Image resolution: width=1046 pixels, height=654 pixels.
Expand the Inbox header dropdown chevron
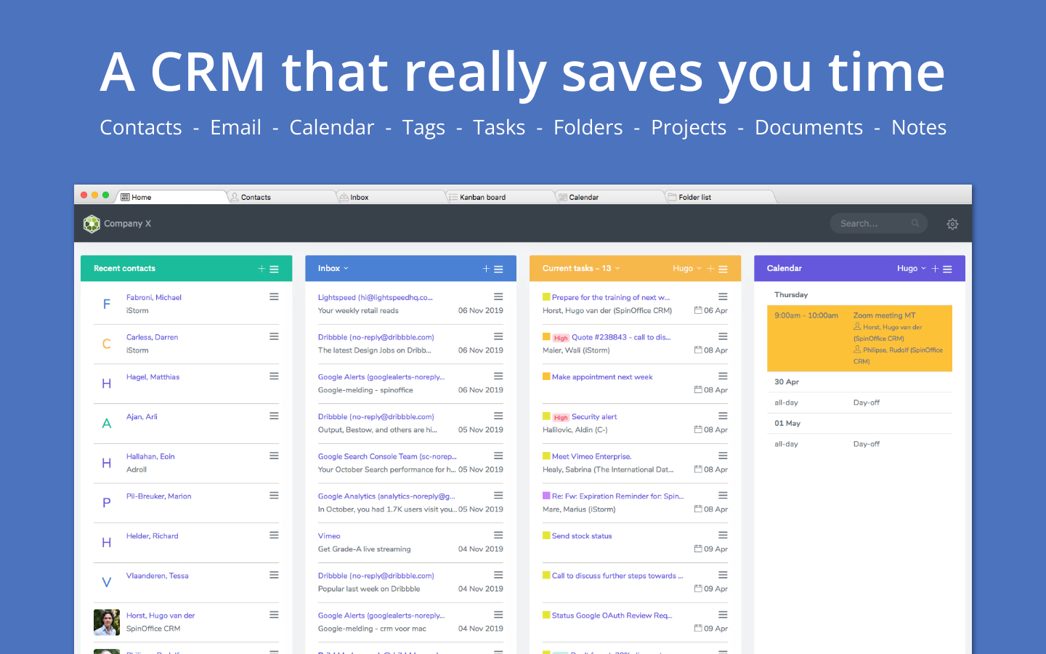point(345,268)
